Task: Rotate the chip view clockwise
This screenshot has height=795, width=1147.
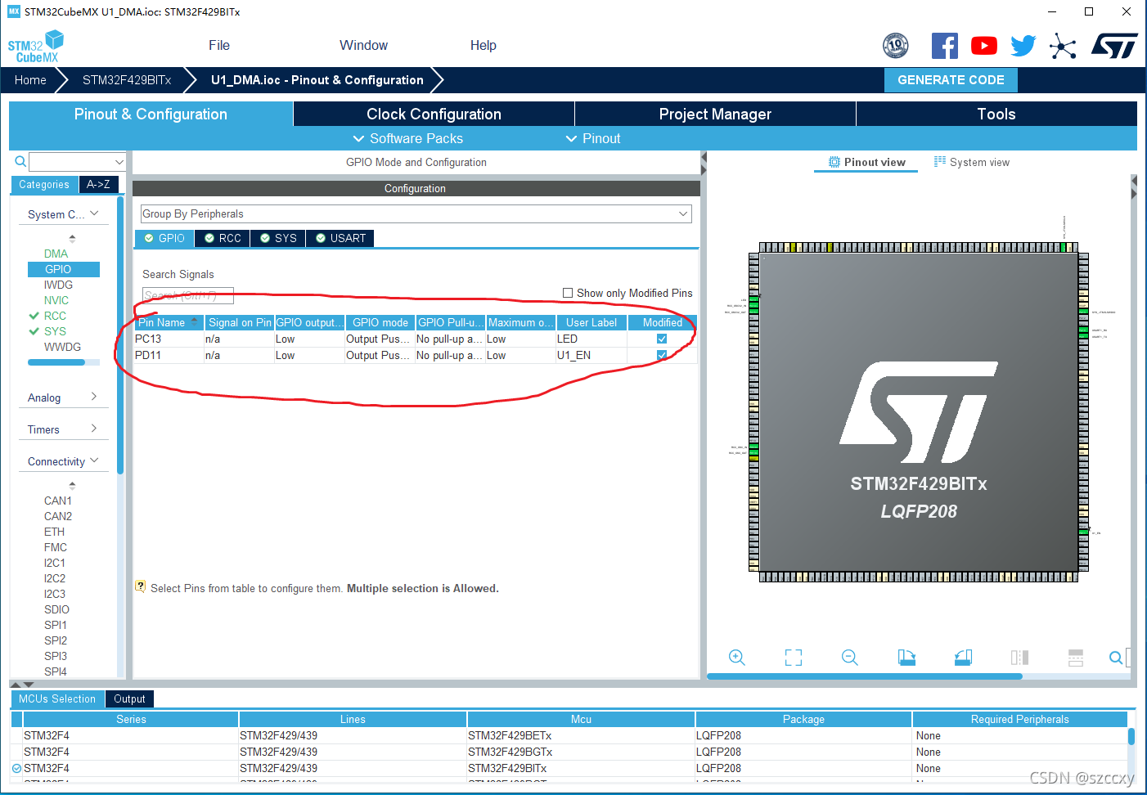Action: (906, 658)
